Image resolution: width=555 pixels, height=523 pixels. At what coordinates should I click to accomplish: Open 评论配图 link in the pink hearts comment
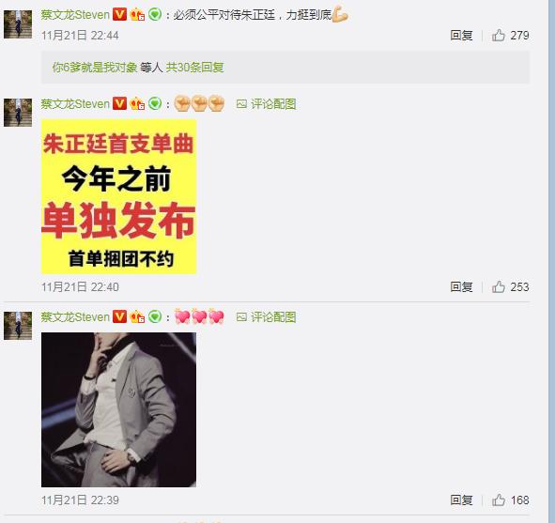point(273,317)
